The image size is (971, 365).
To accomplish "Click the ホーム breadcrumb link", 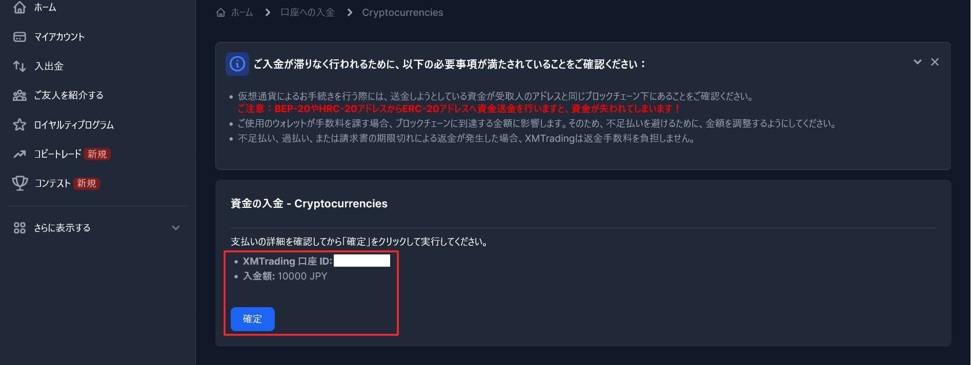I will [x=242, y=12].
